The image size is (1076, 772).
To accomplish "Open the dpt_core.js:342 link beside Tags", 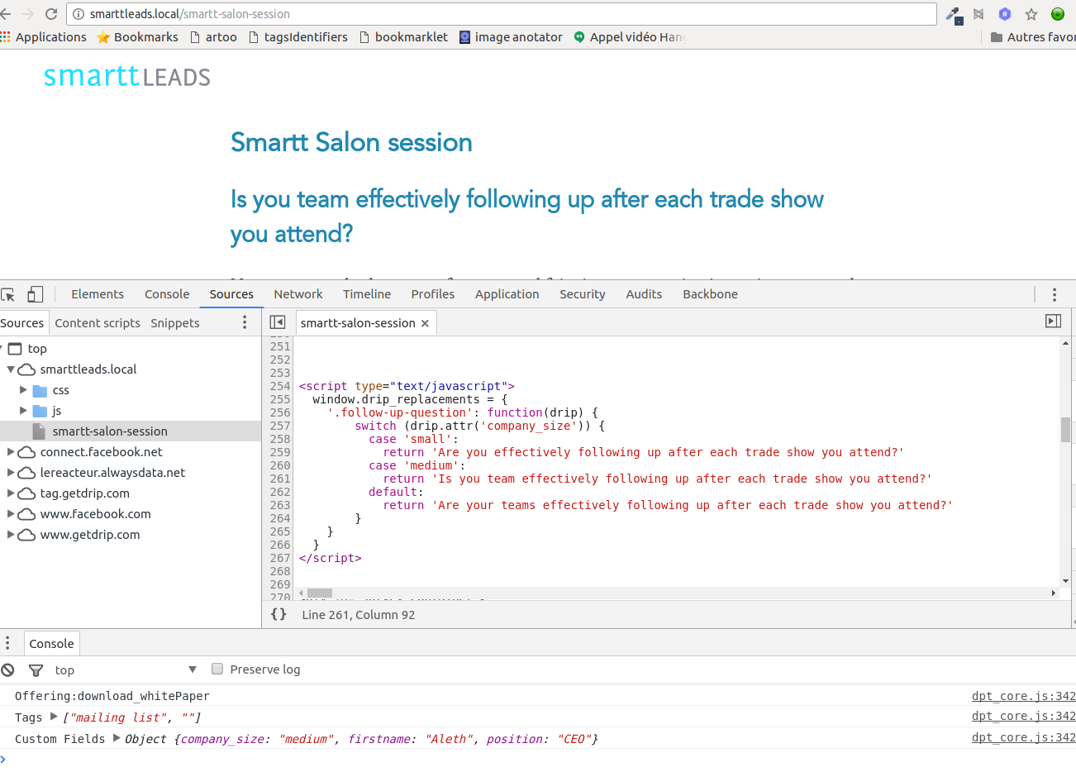I will pyautogui.click(x=1024, y=717).
